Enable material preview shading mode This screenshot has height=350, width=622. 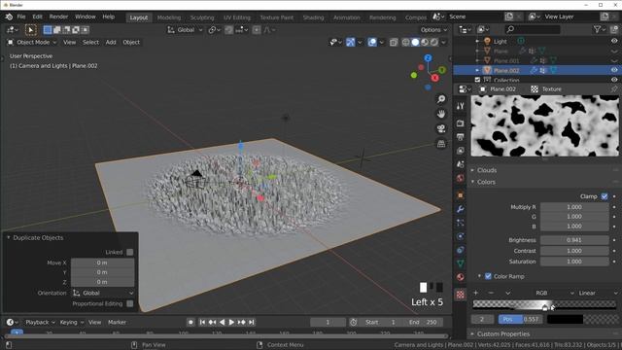[425, 42]
